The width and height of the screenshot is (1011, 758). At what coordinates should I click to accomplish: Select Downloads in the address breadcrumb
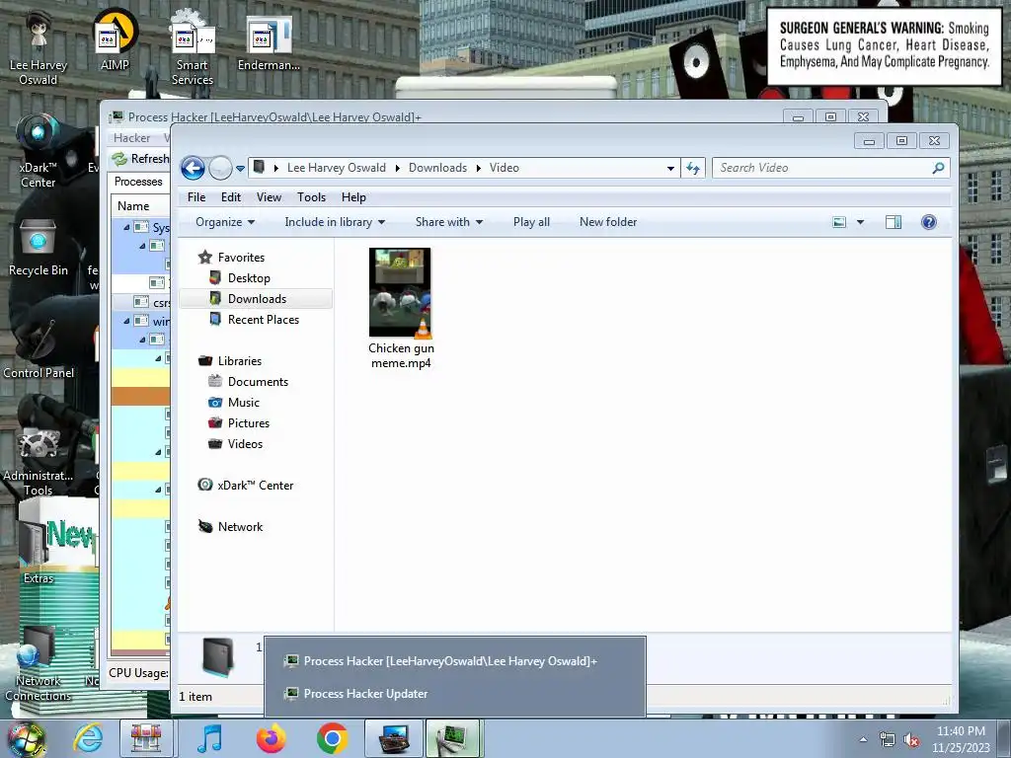437,168
